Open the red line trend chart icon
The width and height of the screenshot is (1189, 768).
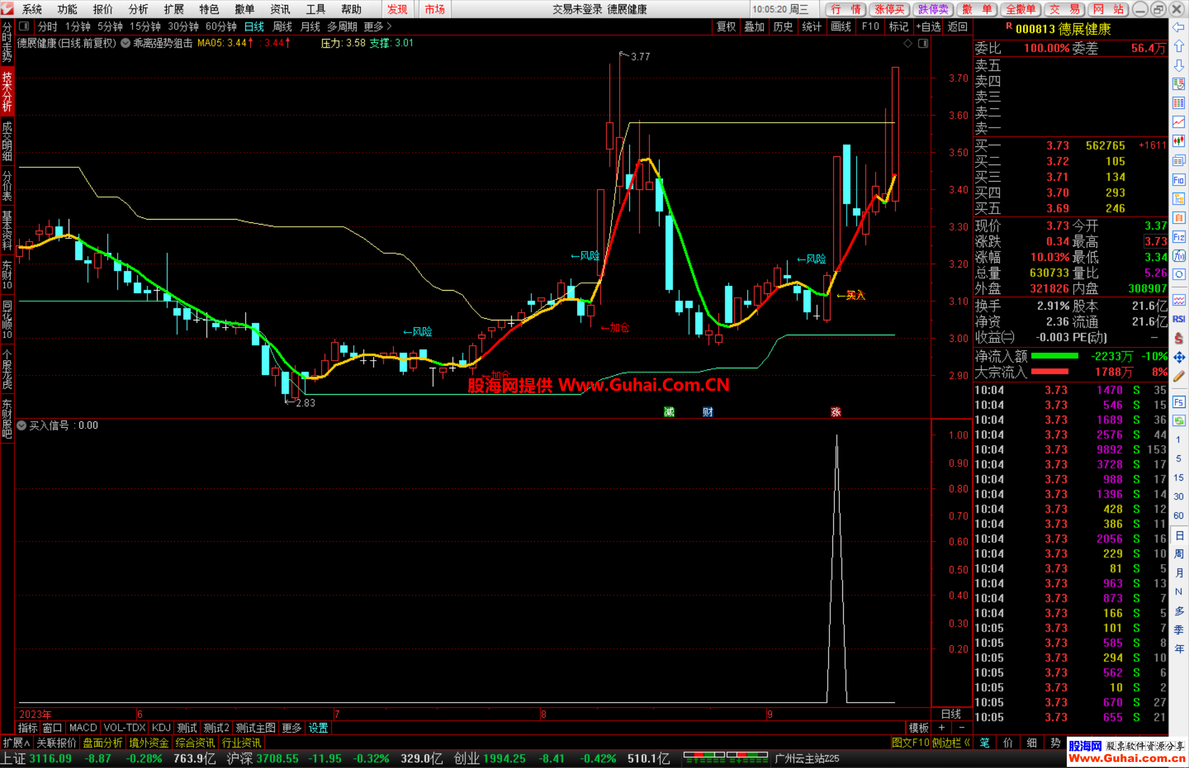pos(1179,122)
